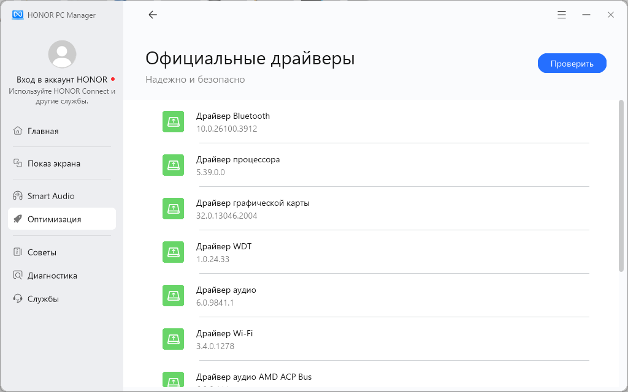Click the audio driver green icon
The height and width of the screenshot is (392, 628).
pos(174,295)
